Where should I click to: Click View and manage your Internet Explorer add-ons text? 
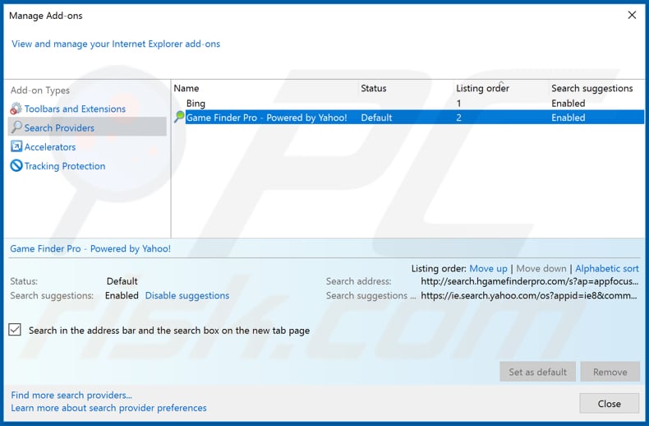coord(116,44)
